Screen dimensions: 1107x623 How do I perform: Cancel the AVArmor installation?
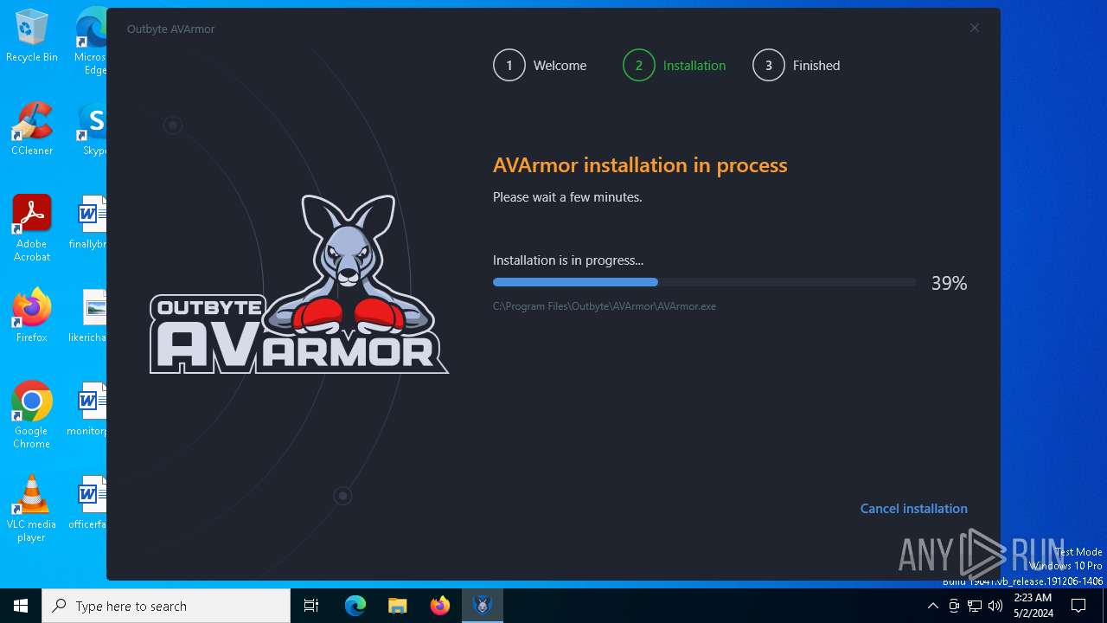tap(913, 509)
